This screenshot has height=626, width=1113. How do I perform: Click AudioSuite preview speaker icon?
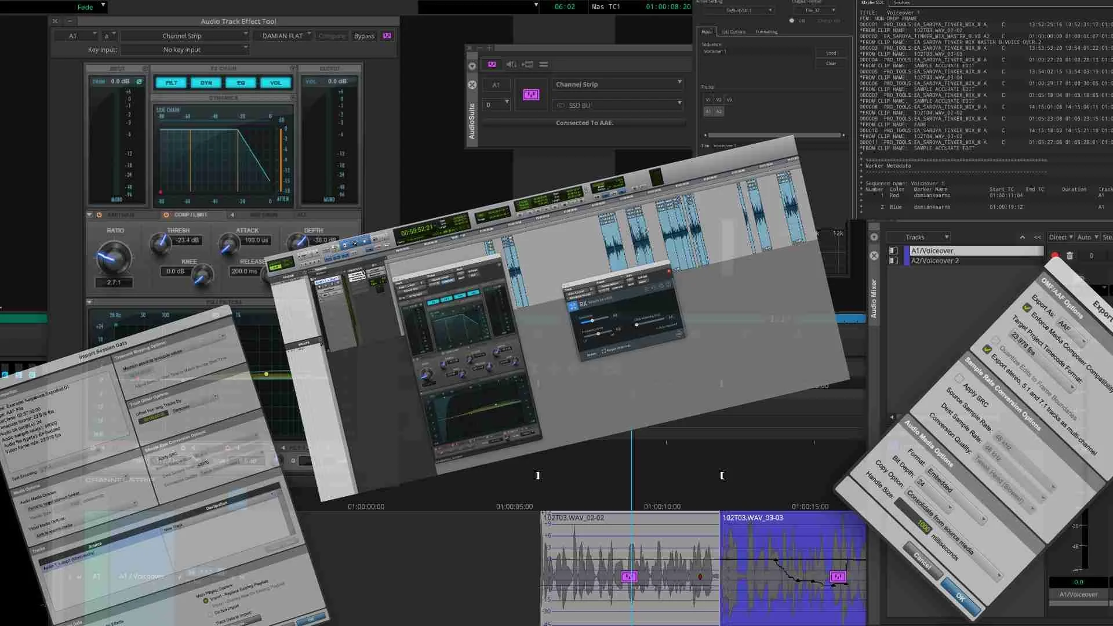(x=511, y=64)
